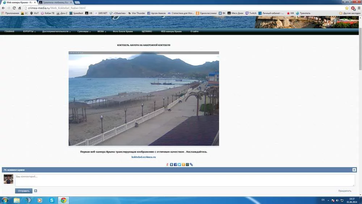Open the ГЛАВНАЯ menu item
This screenshot has height=204, width=362.
9,32
